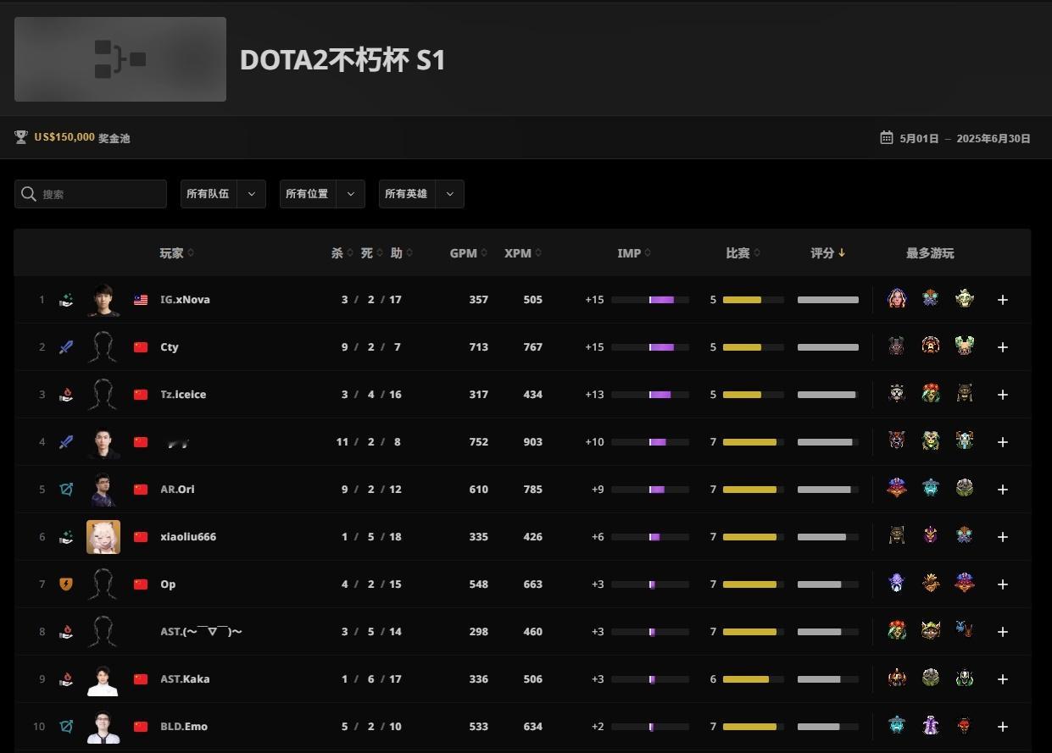Click Op's offlane shield position icon
Image resolution: width=1052 pixels, height=753 pixels.
point(66,584)
